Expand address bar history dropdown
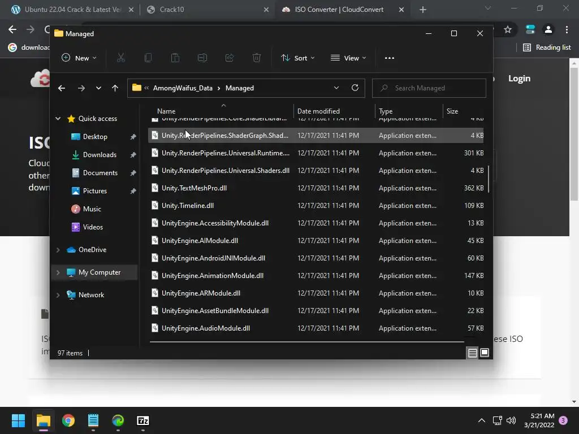The width and height of the screenshot is (579, 434). [336, 88]
